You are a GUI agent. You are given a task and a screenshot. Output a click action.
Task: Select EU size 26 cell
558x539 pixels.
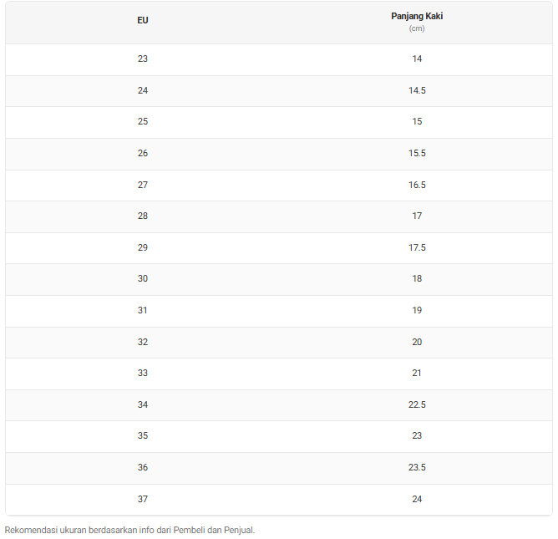tap(143, 153)
